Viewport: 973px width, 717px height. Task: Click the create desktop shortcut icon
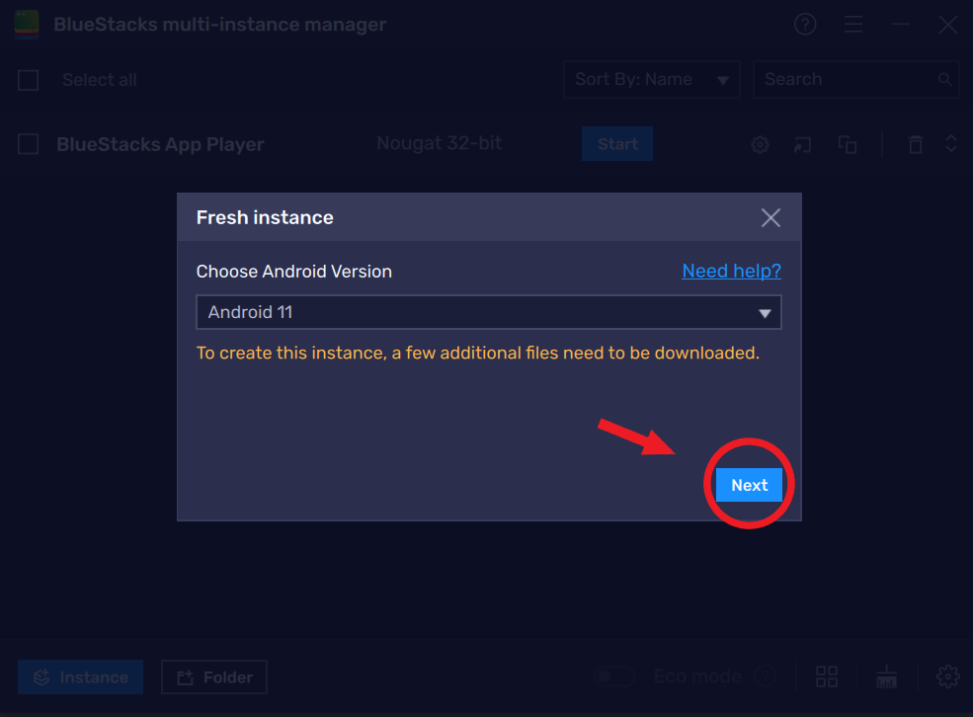tap(802, 144)
